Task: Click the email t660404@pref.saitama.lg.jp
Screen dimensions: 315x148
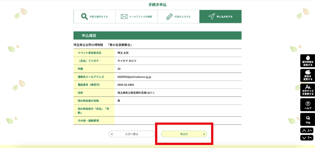Action: (134, 77)
